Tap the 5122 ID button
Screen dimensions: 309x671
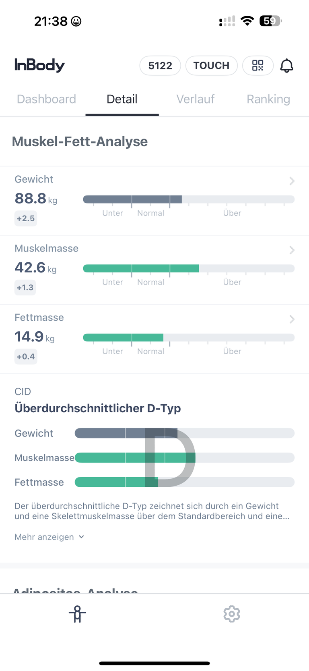(x=160, y=65)
